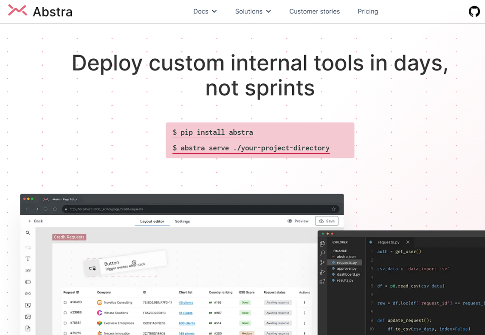The width and height of the screenshot is (485, 335).
Task: Open actions menu for Novellus Consulting row
Action: (x=305, y=303)
